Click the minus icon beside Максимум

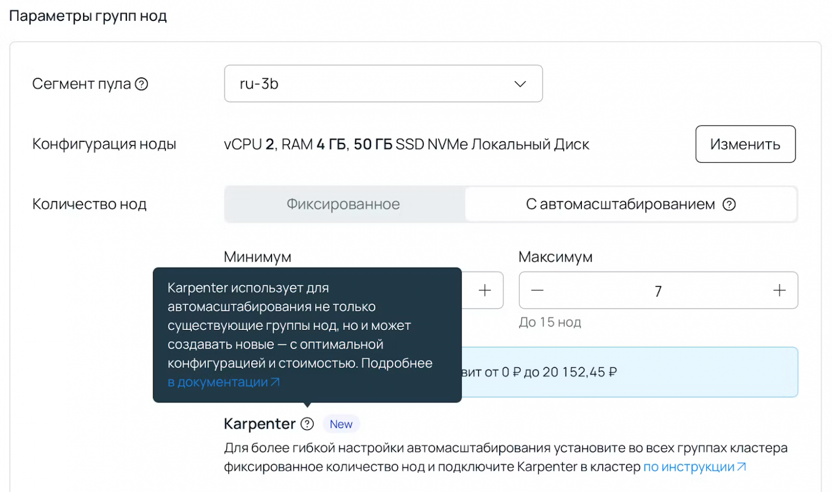(537, 291)
